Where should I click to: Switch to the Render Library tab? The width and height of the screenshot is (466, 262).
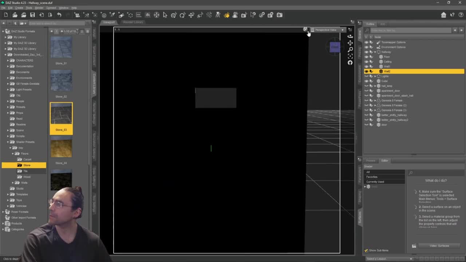(x=133, y=22)
